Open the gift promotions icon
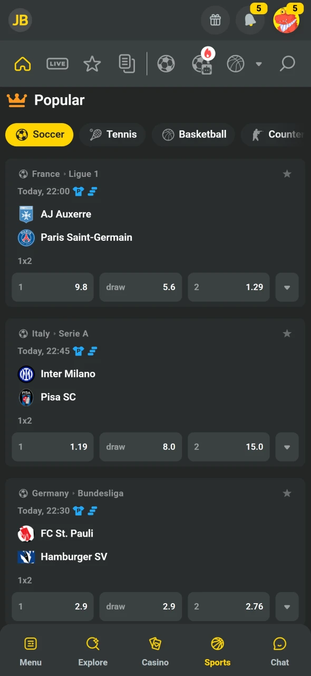Image resolution: width=311 pixels, height=676 pixels. coord(215,20)
